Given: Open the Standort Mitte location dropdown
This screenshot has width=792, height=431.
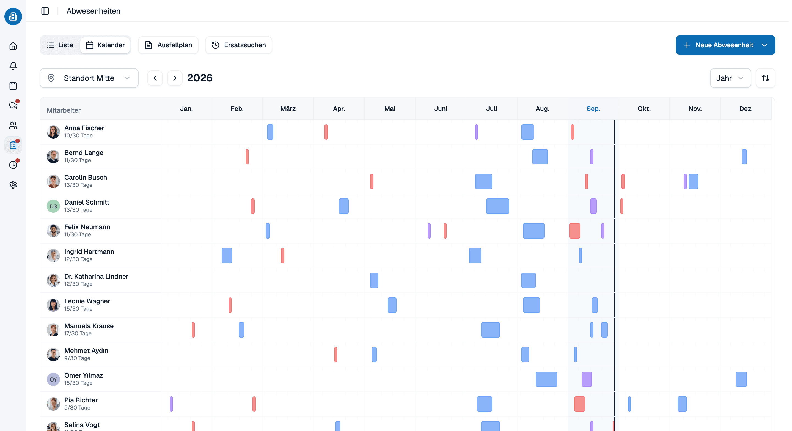Looking at the screenshot, I should point(89,78).
